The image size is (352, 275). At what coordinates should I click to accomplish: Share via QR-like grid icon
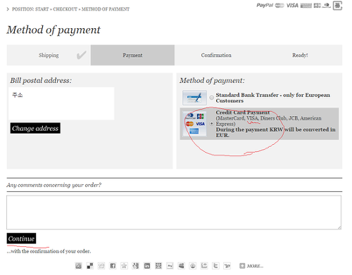[x=158, y=266]
